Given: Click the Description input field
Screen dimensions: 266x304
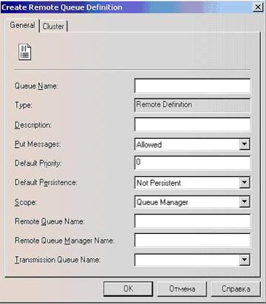Looking at the screenshot, I should (192, 124).
